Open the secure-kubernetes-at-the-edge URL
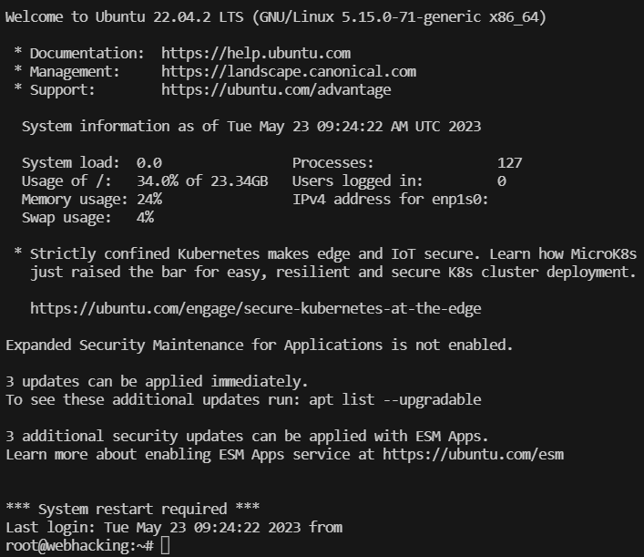This screenshot has height=557, width=644. coord(255,309)
